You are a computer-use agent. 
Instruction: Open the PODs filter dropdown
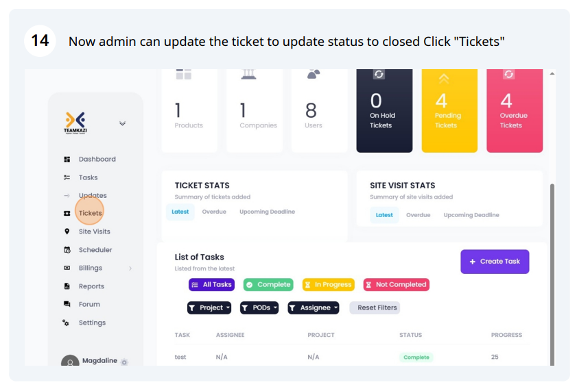click(259, 308)
